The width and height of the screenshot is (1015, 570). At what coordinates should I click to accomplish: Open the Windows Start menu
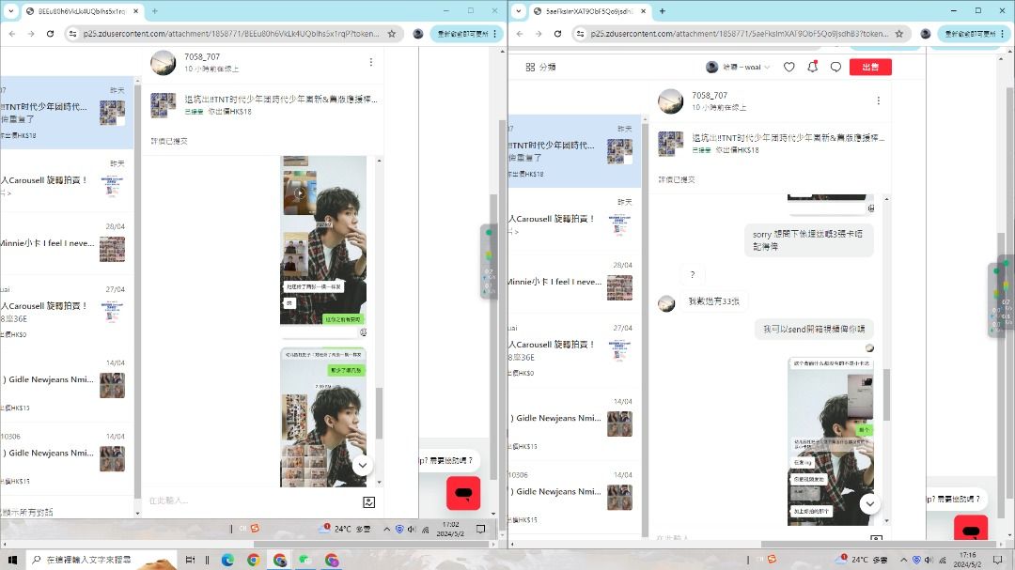pos(11,560)
